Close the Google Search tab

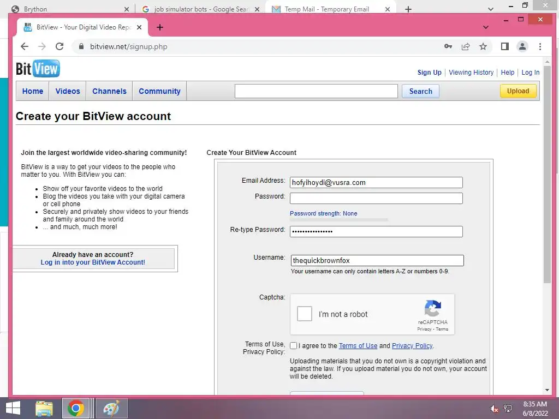point(257,9)
